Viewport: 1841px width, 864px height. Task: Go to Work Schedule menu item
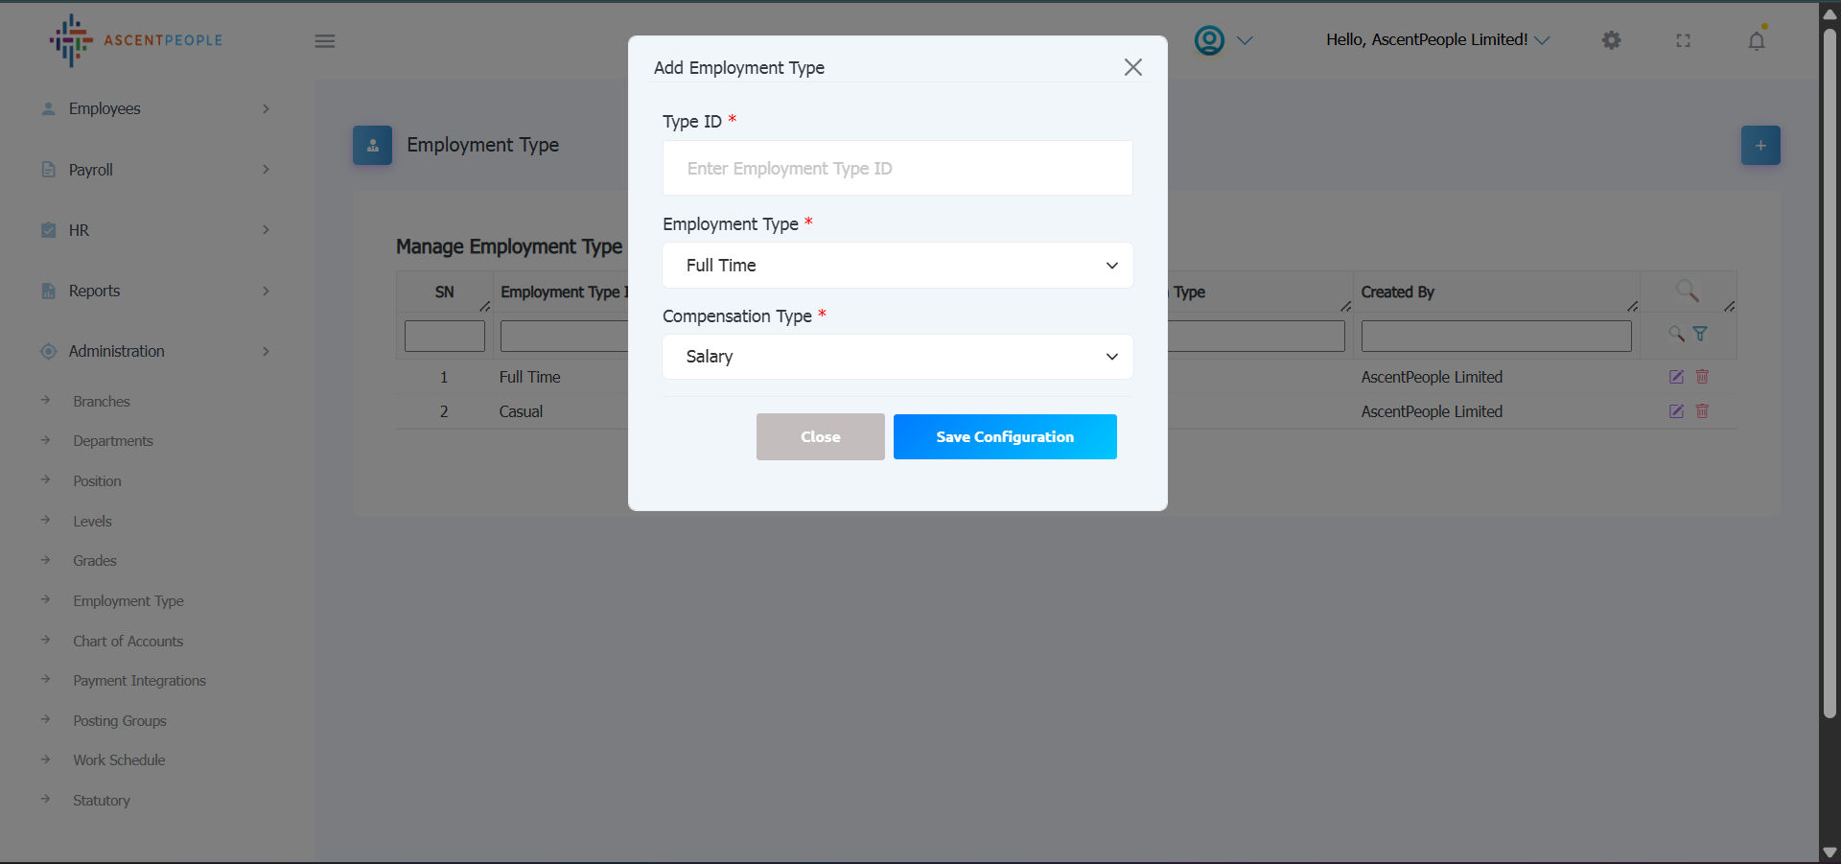pyautogui.click(x=119, y=760)
